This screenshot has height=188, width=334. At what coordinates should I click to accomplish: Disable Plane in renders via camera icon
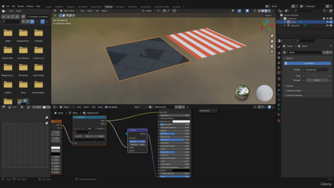point(331,22)
